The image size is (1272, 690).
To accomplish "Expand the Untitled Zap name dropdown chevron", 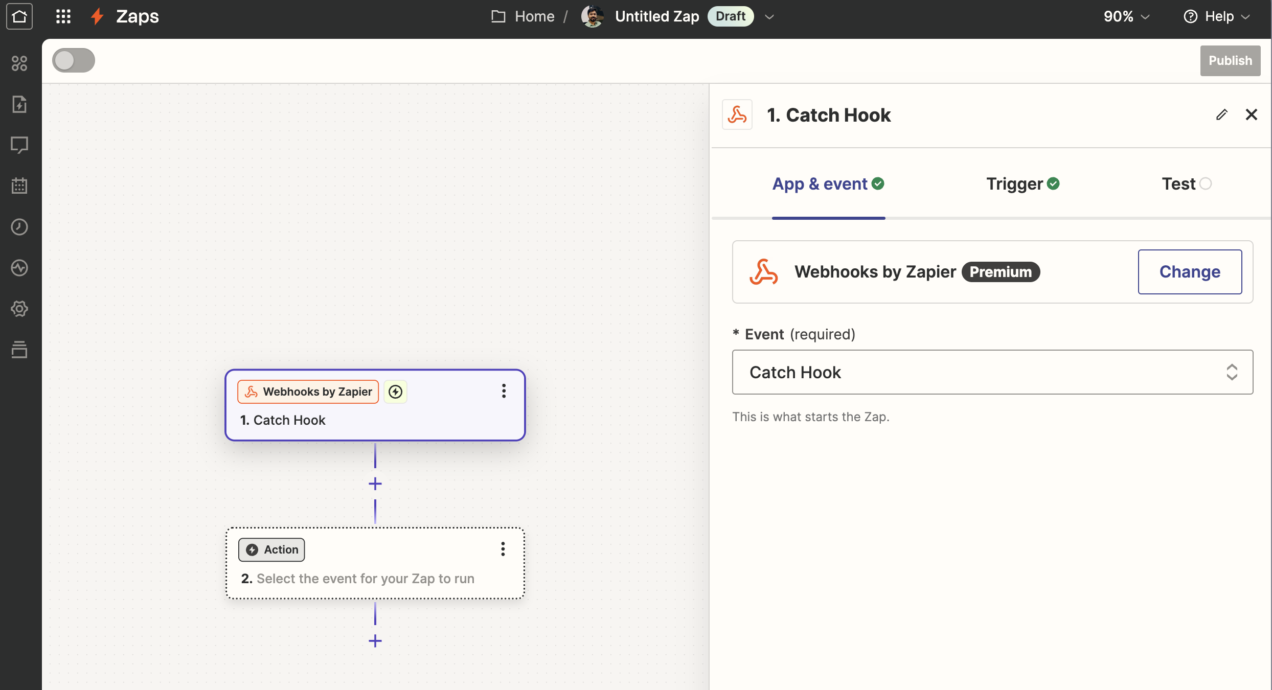I will click(769, 16).
